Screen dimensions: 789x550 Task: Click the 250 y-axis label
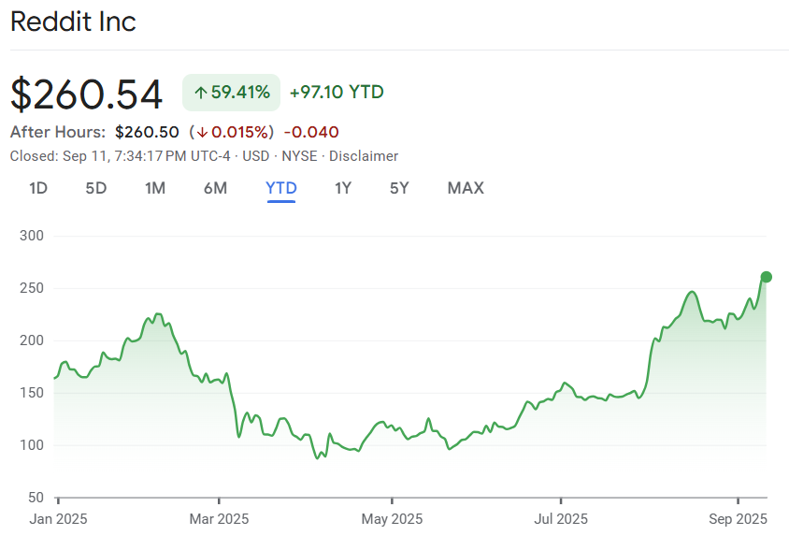click(x=32, y=288)
